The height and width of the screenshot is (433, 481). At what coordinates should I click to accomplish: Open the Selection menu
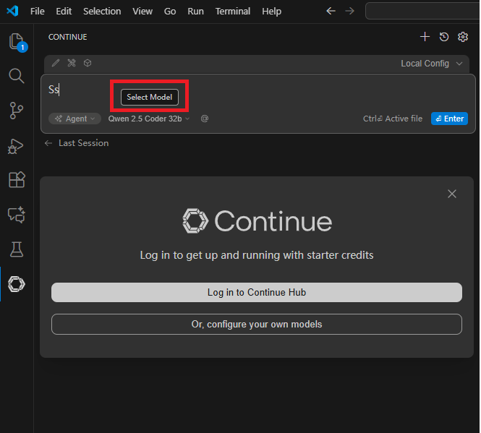click(x=102, y=12)
